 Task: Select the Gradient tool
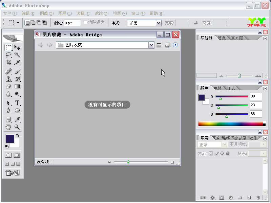[x=17, y=87]
